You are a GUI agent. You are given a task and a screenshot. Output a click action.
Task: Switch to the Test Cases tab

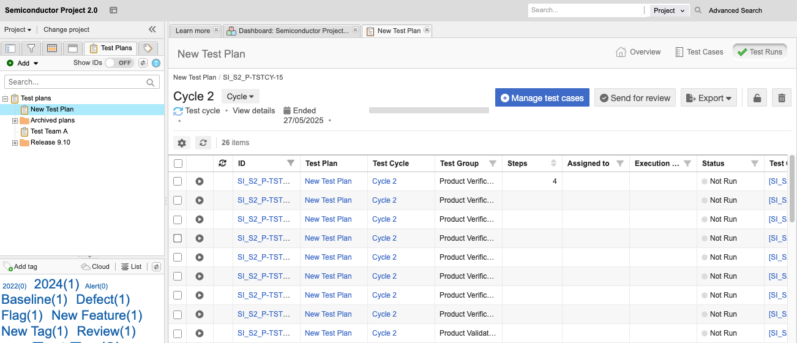tap(699, 52)
